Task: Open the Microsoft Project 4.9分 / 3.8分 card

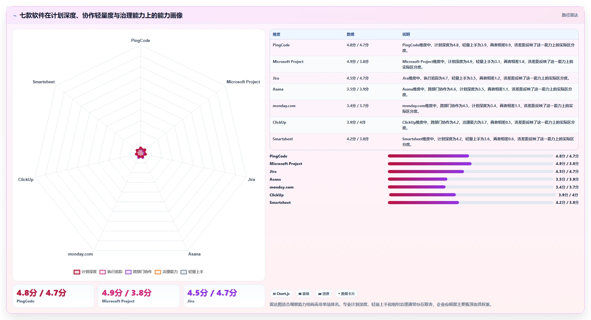Action: click(139, 296)
